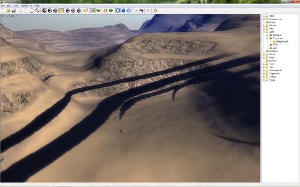
Task: Open the Tools menu
Action: pos(15,6)
